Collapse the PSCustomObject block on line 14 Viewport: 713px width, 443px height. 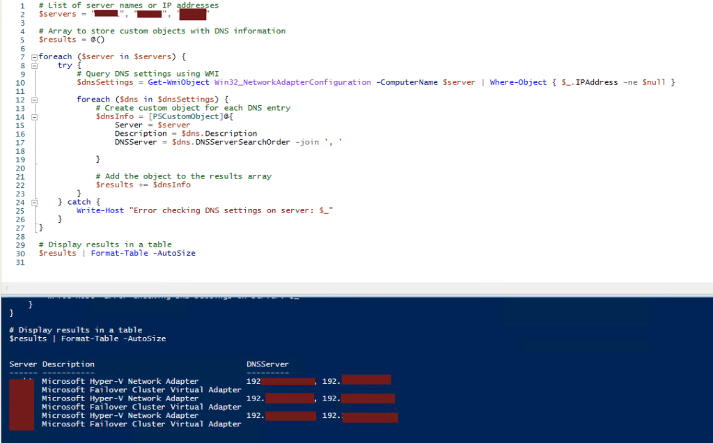tap(34, 116)
